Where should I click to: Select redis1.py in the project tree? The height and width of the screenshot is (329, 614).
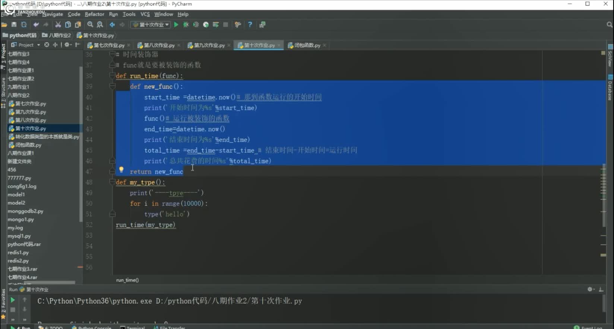18,252
